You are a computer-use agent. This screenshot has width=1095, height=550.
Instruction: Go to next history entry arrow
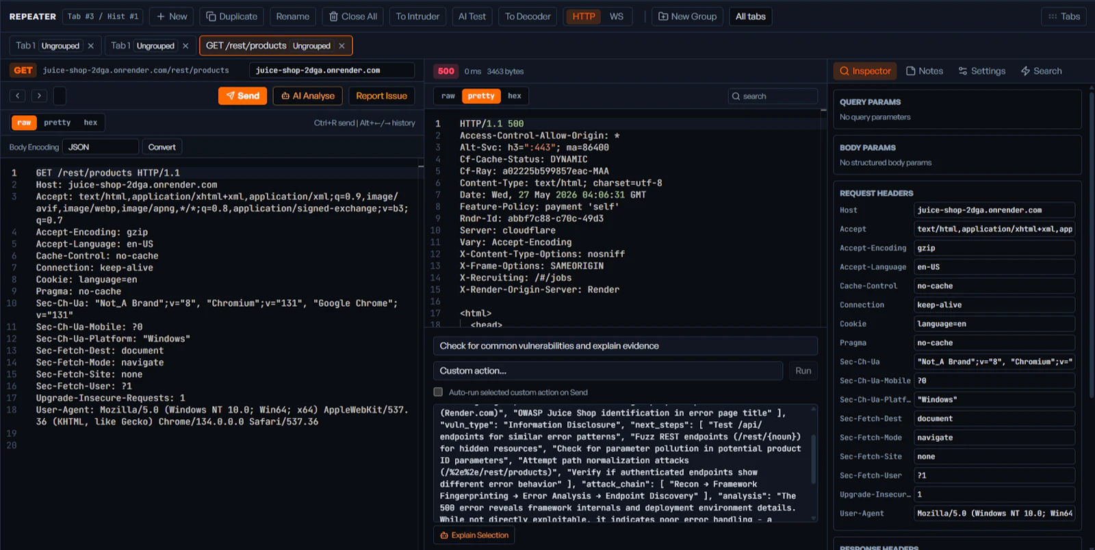point(39,96)
